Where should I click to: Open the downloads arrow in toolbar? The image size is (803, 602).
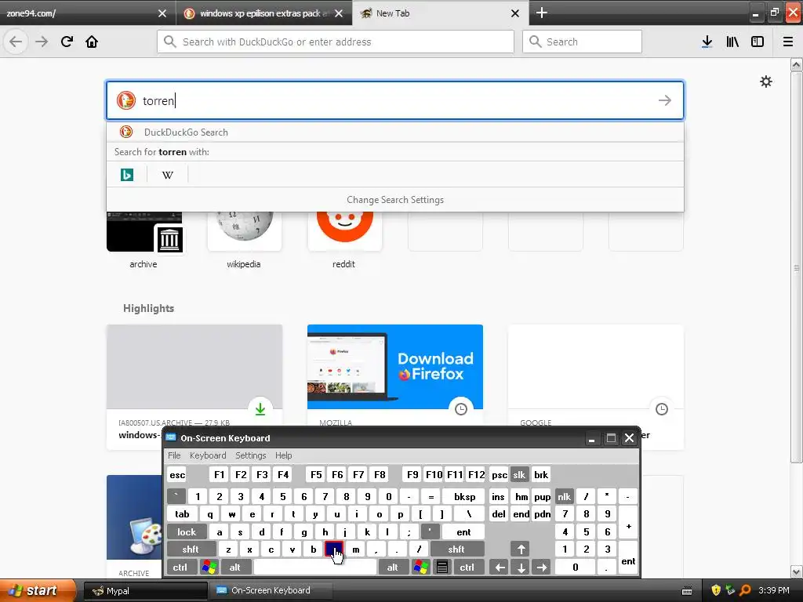coord(707,42)
